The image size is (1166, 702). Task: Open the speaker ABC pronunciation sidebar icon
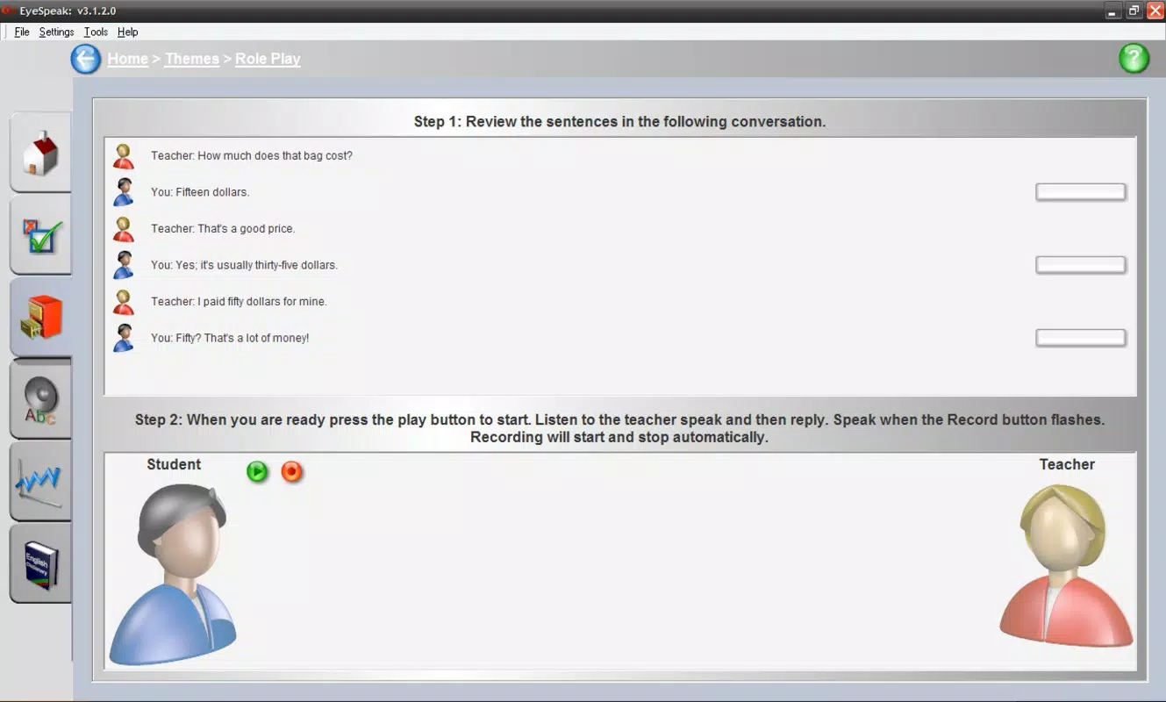pyautogui.click(x=40, y=401)
